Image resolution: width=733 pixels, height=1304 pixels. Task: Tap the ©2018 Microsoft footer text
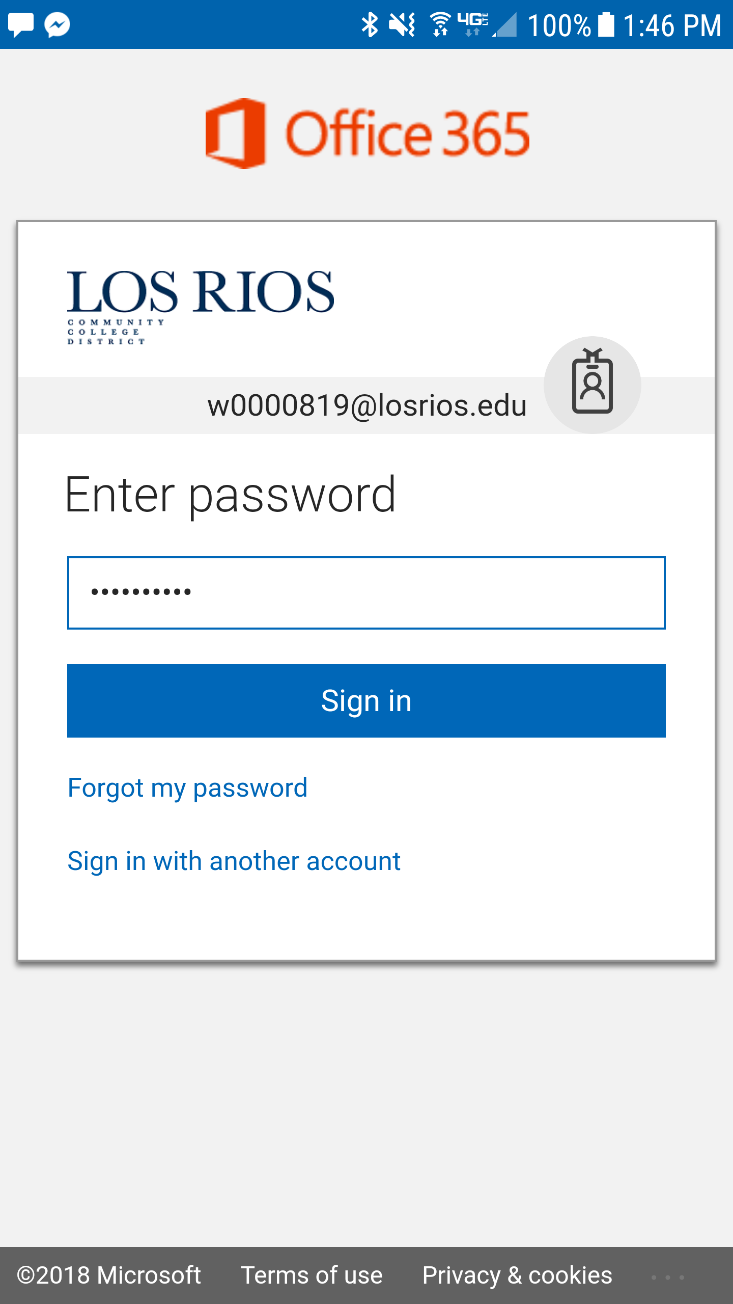(x=109, y=1275)
